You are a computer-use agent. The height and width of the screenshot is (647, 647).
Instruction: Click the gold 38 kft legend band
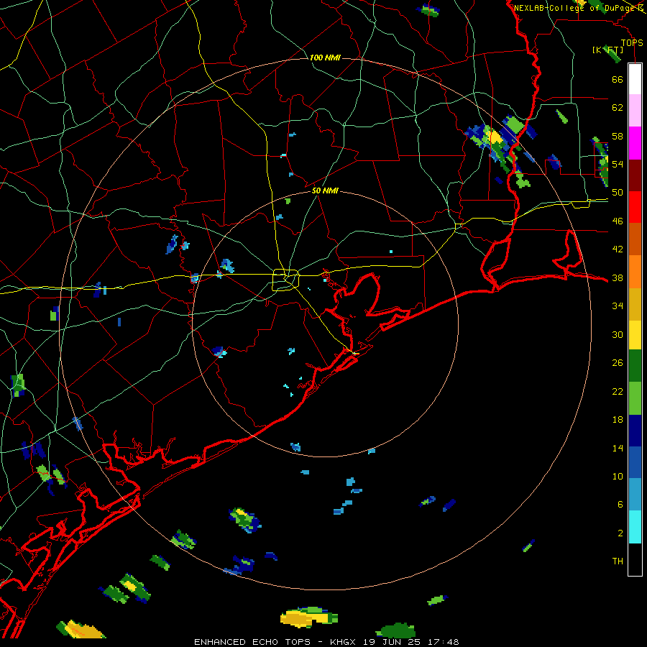click(x=635, y=303)
